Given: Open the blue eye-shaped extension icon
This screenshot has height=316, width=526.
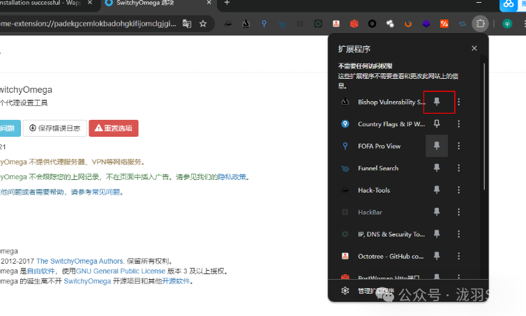Looking at the screenshot, I should point(463,24).
